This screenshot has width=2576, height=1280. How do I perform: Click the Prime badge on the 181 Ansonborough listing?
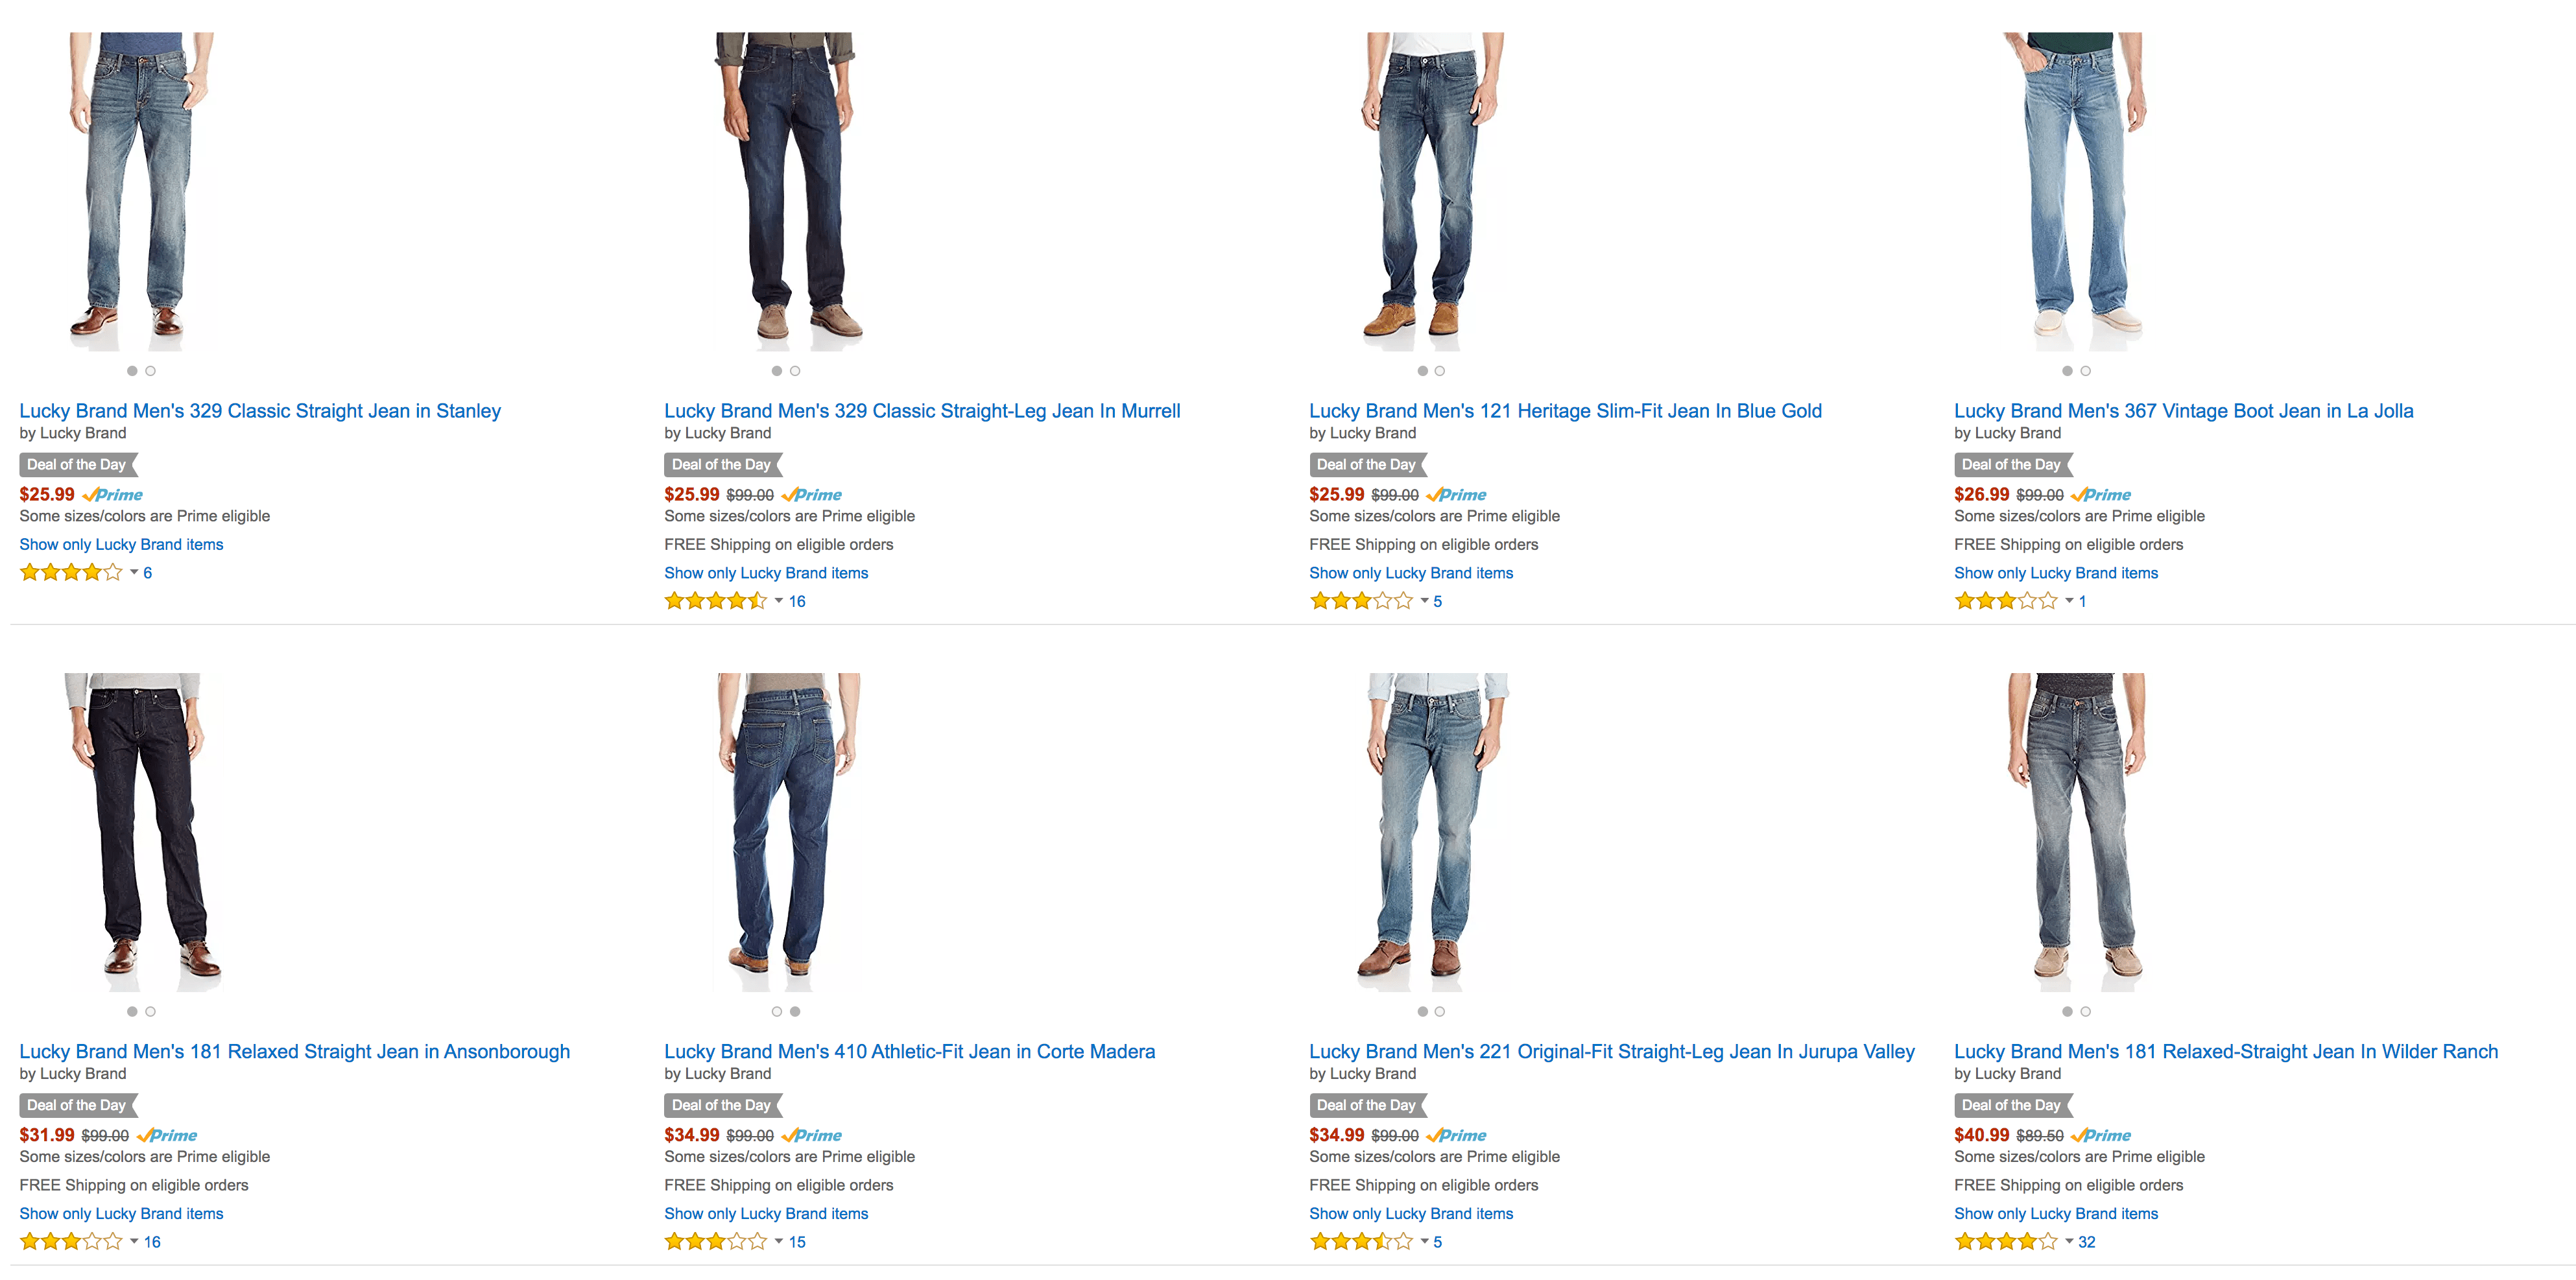[168, 1135]
